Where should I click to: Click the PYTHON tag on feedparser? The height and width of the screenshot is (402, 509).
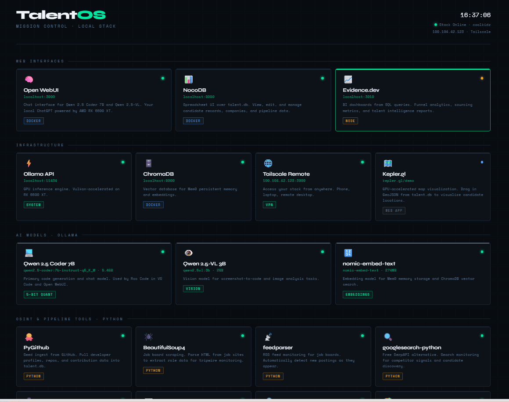273,377
